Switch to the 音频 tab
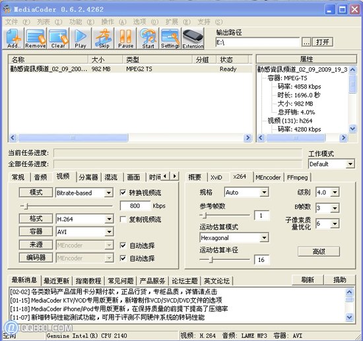 tap(40, 177)
